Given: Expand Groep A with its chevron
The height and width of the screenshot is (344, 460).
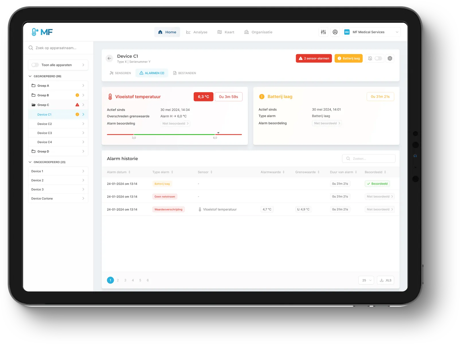Looking at the screenshot, I should (x=83, y=86).
